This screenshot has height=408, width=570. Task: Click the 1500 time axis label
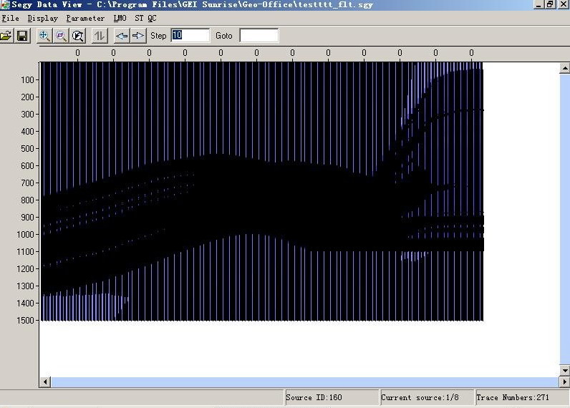pyautogui.click(x=26, y=321)
